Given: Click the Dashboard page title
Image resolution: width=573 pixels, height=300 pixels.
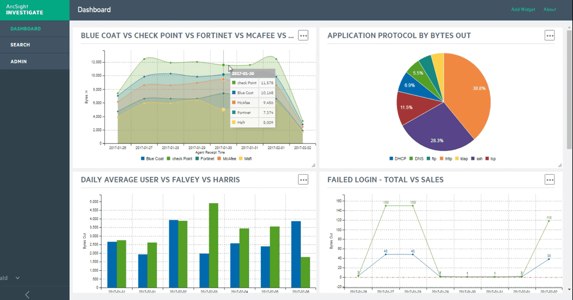Looking at the screenshot, I should (94, 10).
